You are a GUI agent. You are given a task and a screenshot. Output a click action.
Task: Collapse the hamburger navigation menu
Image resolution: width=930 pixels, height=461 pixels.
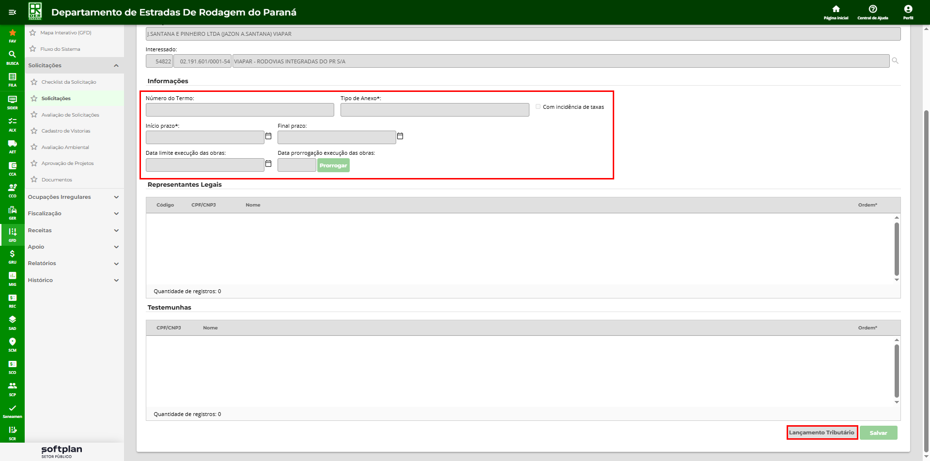[x=12, y=12]
